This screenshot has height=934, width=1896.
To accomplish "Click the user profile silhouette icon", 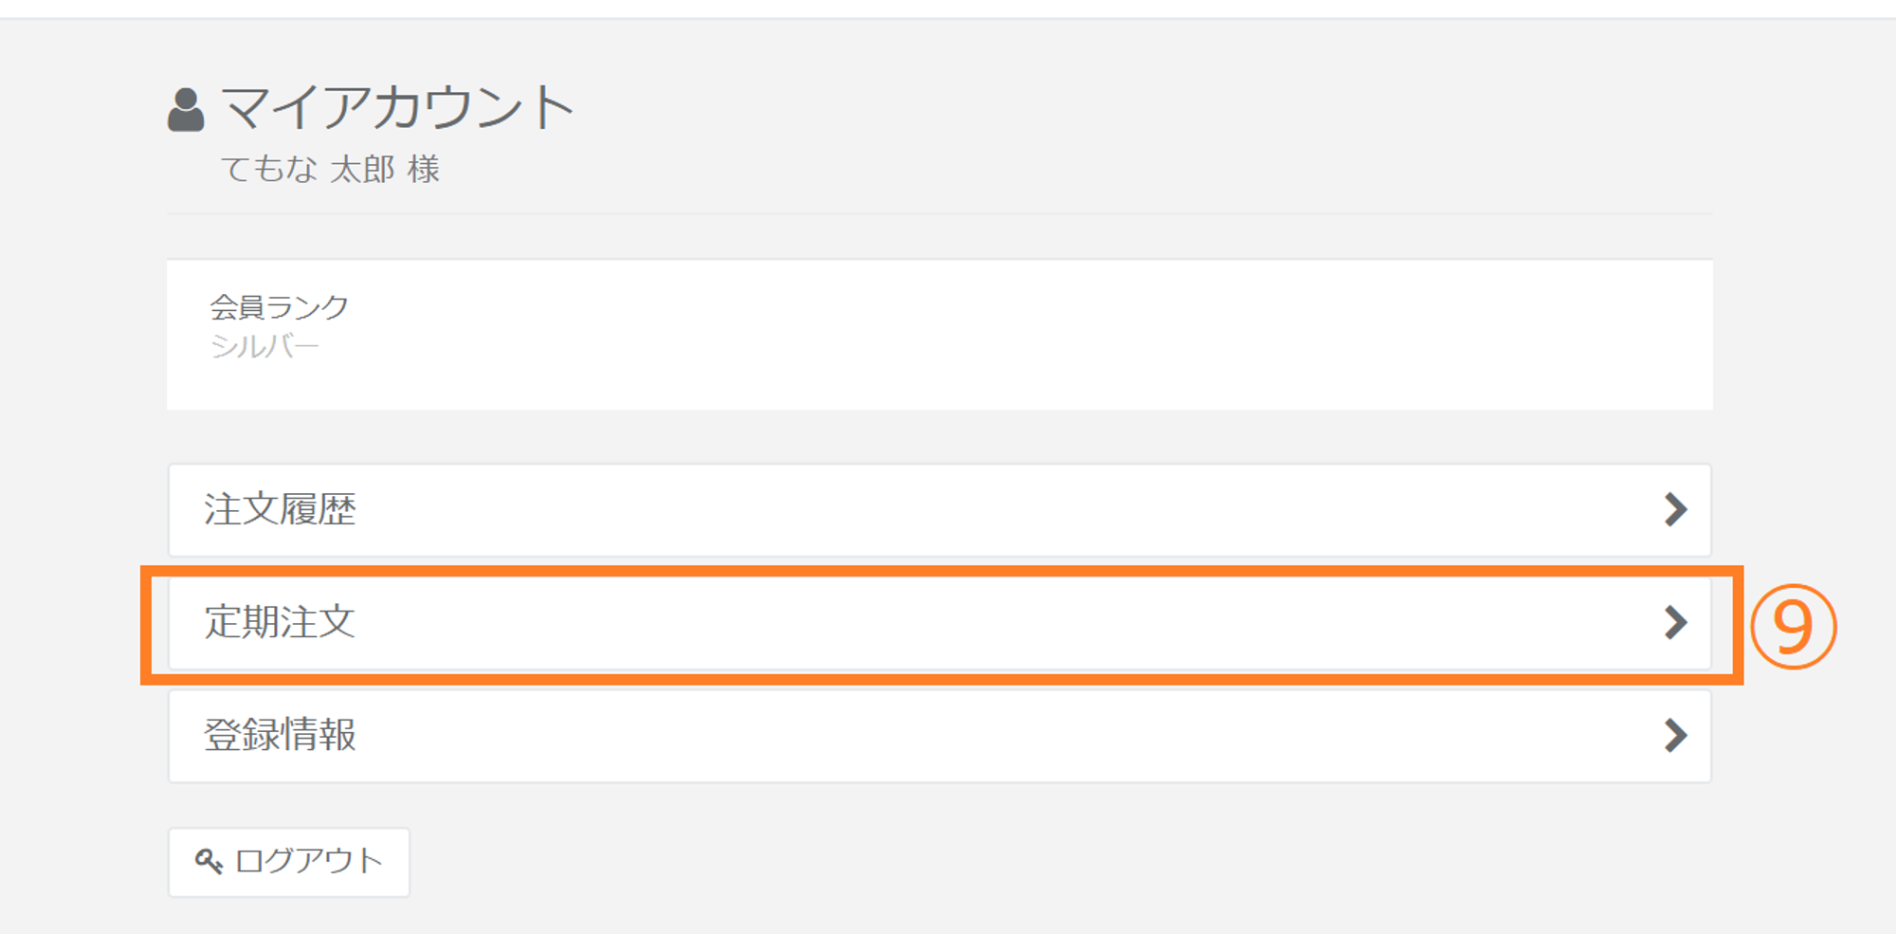I will coord(186,110).
